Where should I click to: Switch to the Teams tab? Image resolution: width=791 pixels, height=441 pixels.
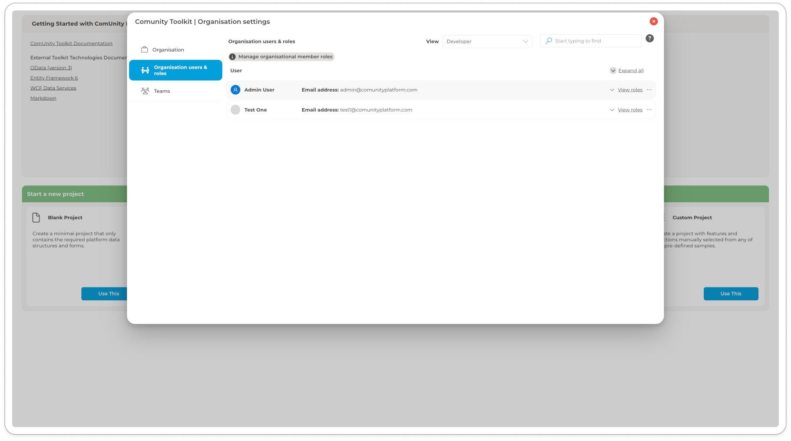pyautogui.click(x=161, y=91)
